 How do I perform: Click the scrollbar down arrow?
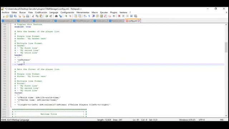pyautogui.click(x=226, y=116)
